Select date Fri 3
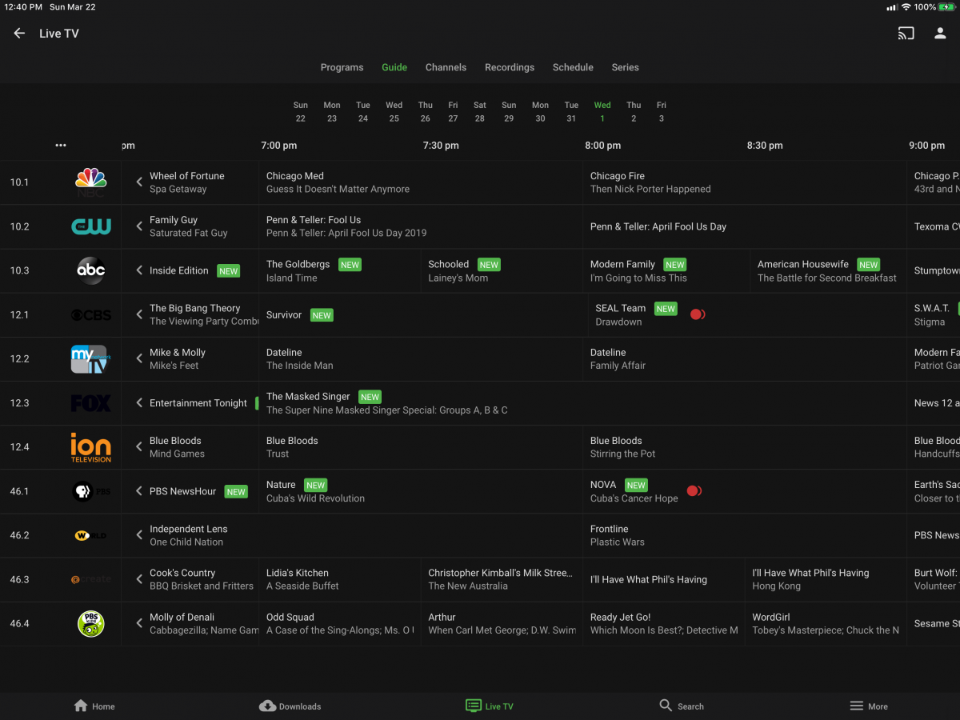960x720 pixels. click(662, 111)
